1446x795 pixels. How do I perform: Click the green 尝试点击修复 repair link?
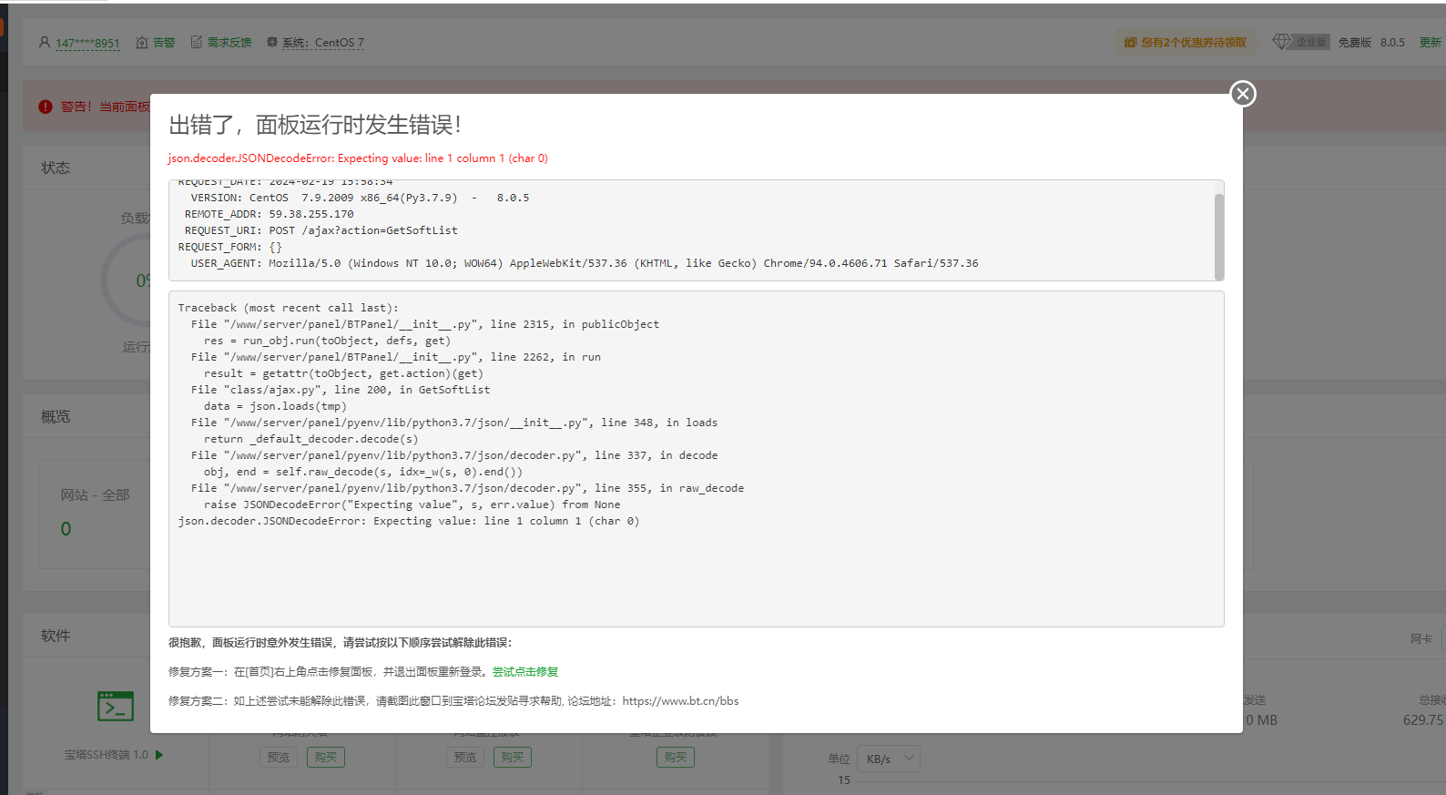tap(525, 672)
